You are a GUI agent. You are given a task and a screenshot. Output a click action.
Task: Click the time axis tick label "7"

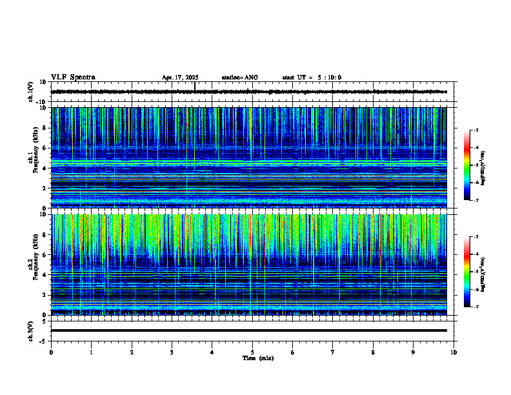pos(333,352)
